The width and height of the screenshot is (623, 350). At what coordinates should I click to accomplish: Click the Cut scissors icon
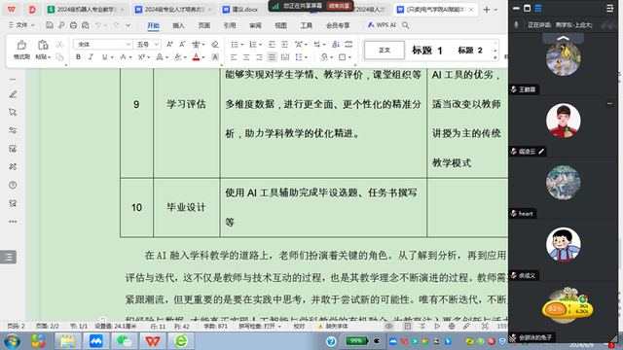pos(59,44)
